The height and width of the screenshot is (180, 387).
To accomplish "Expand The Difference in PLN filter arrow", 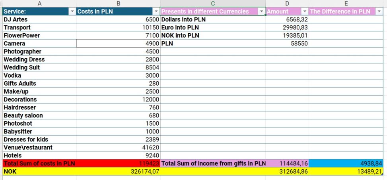I will click(378, 11).
